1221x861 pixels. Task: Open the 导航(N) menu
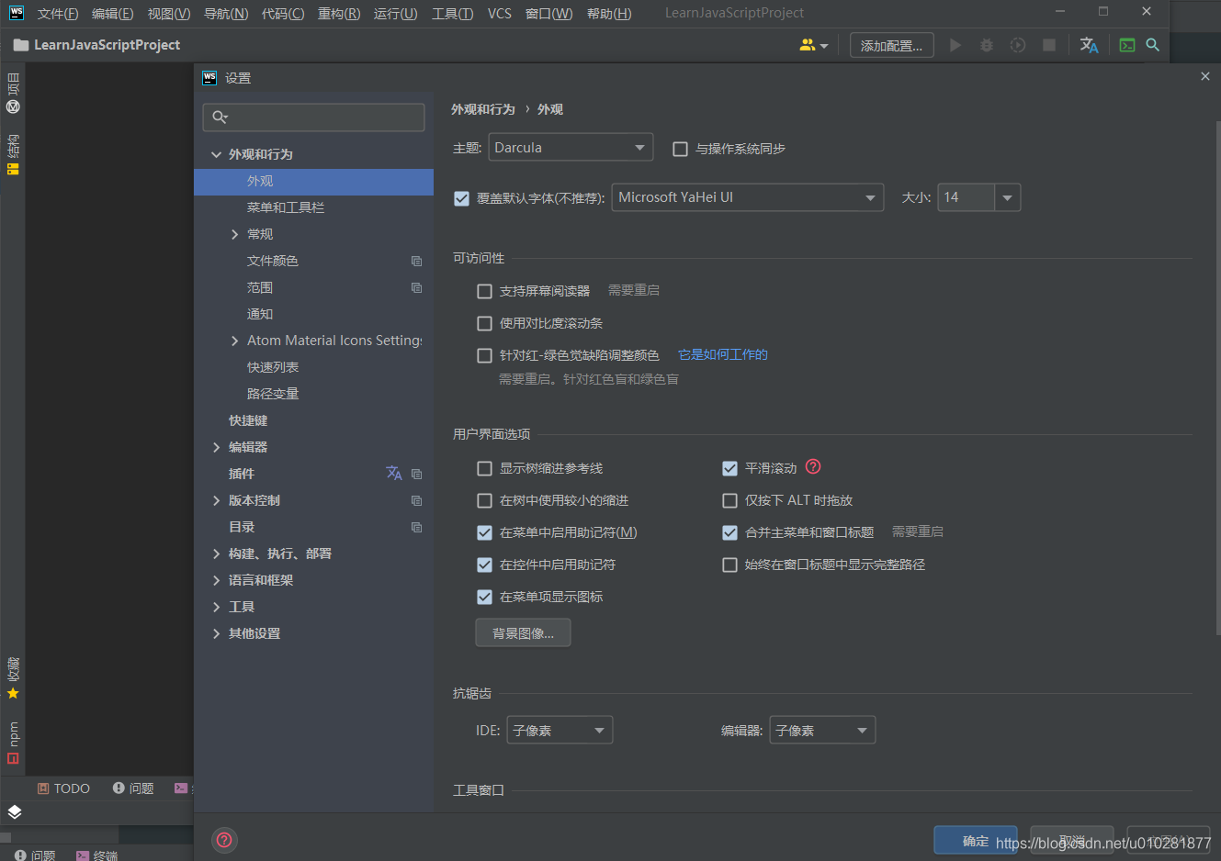[x=226, y=13]
